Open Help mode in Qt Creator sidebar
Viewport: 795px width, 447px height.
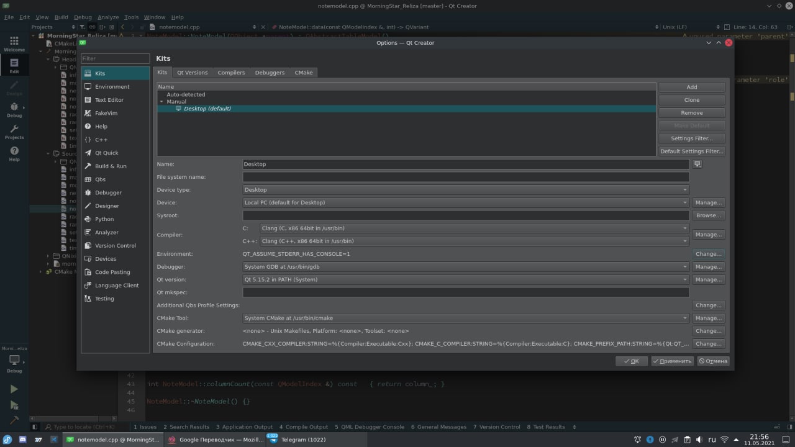pyautogui.click(x=14, y=154)
